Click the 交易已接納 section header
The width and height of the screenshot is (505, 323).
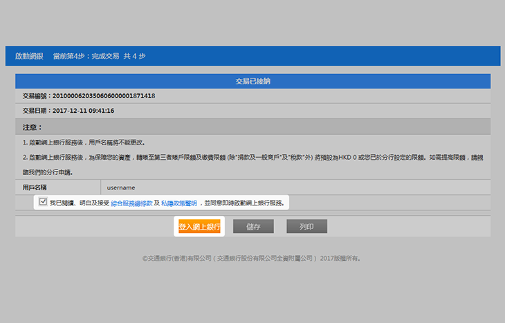tap(252, 81)
